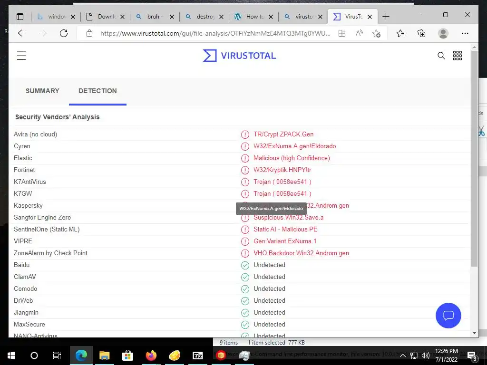The height and width of the screenshot is (365, 487).
Task: Open the browser profile avatar
Action: point(443,33)
